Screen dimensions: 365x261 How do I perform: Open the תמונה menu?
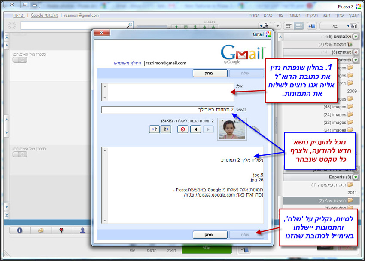[x=295, y=15]
